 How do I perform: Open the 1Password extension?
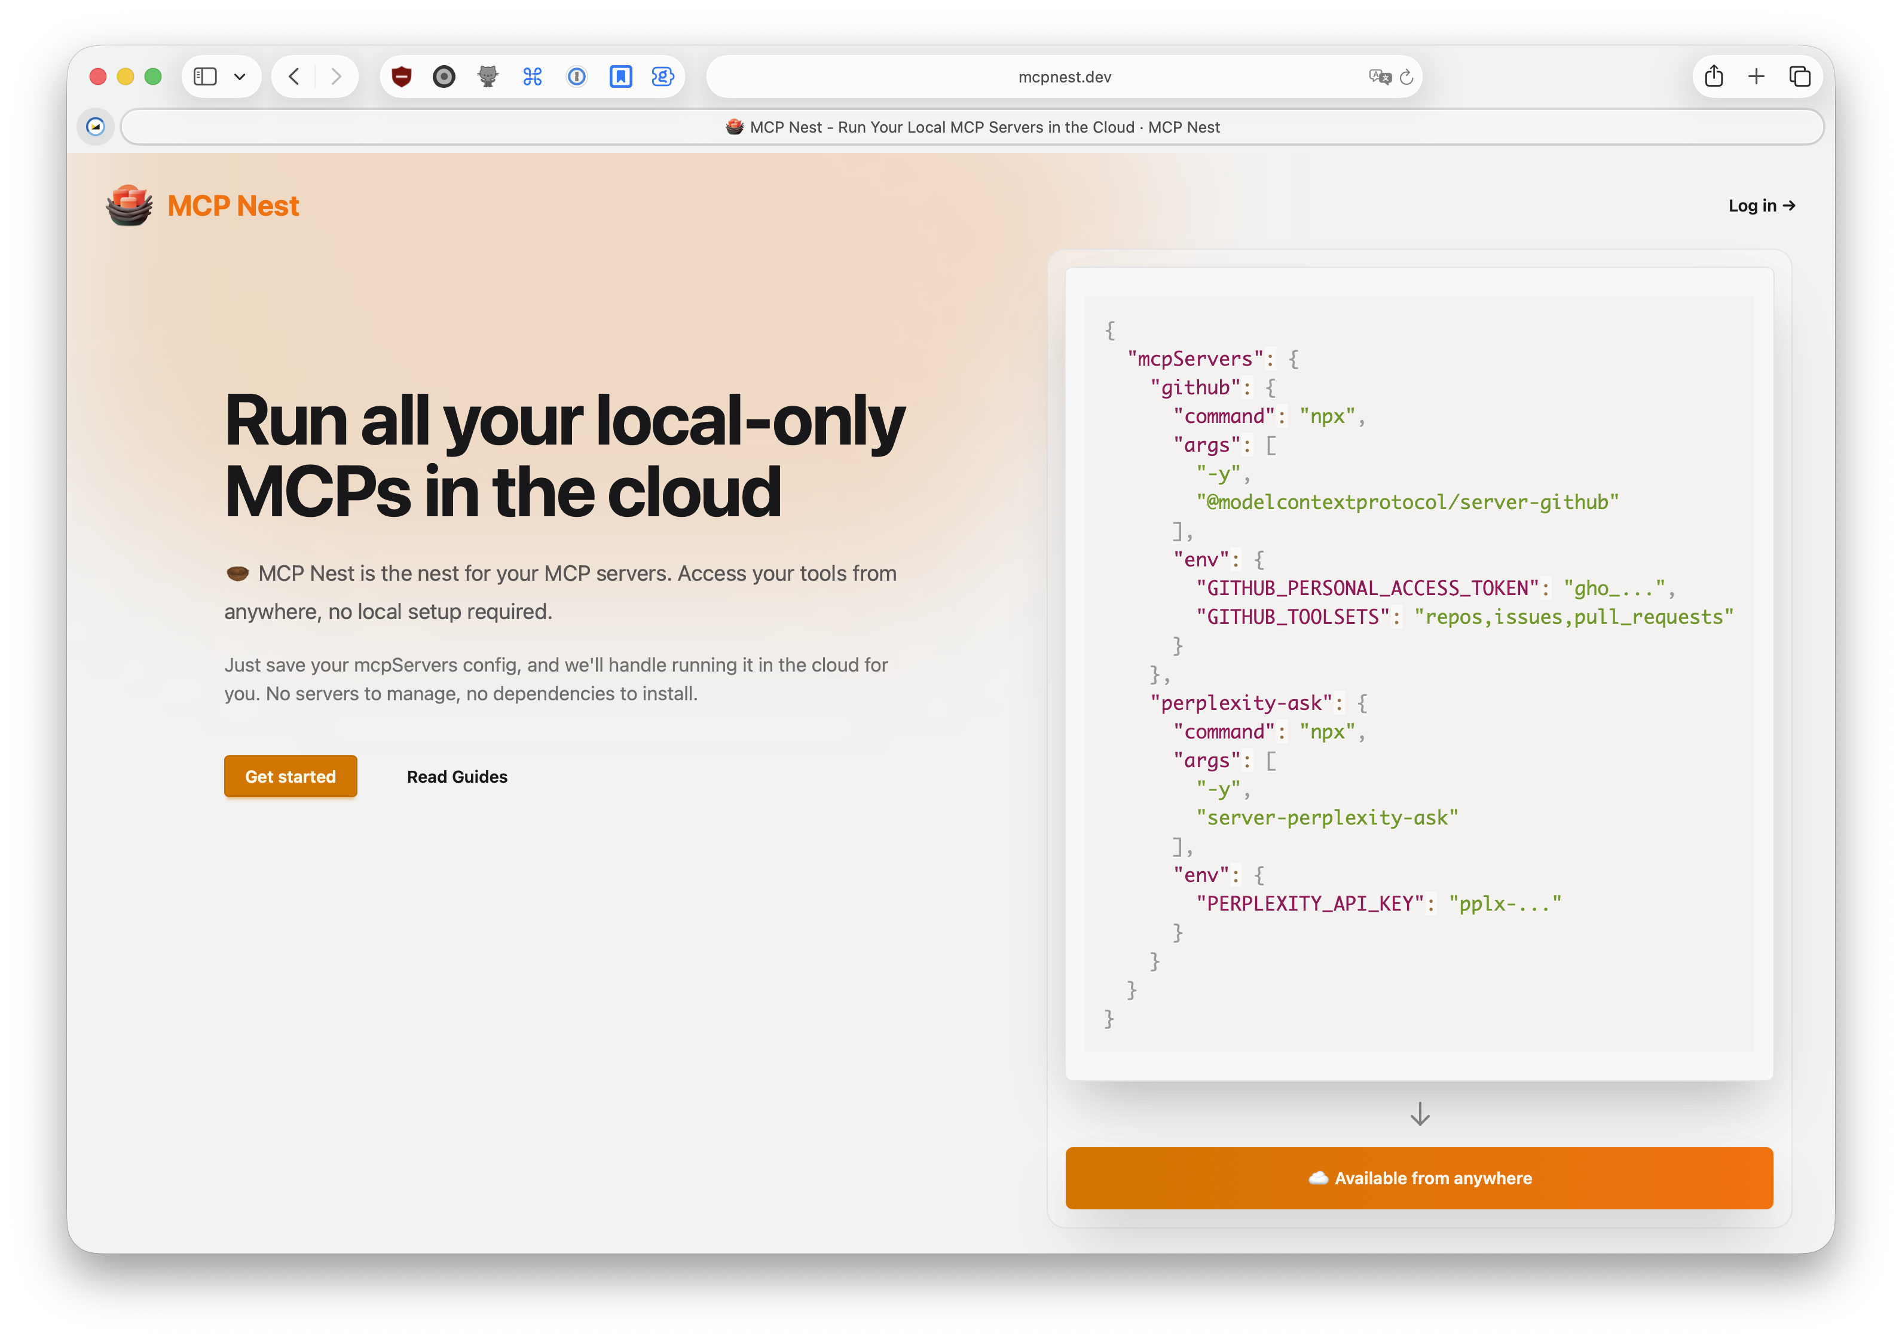(577, 76)
